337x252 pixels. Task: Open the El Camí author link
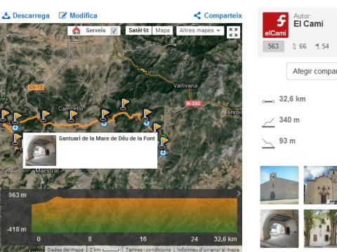308,24
